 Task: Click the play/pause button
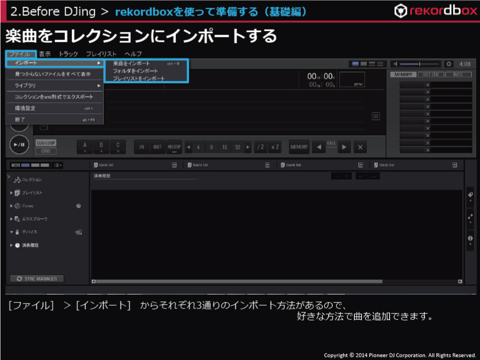(19, 145)
